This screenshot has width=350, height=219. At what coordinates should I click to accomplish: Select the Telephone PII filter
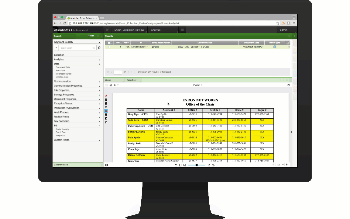pos(60,136)
